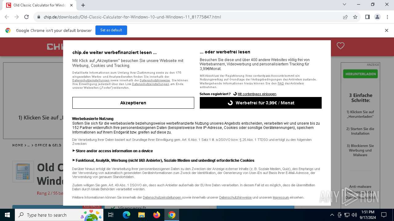394x221 pixels.
Task: View site information lock icon
Action: pyautogui.click(x=38, y=17)
